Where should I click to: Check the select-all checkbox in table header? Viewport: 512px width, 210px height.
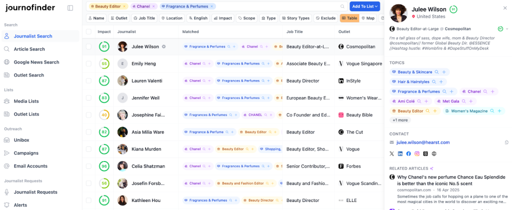(x=88, y=31)
